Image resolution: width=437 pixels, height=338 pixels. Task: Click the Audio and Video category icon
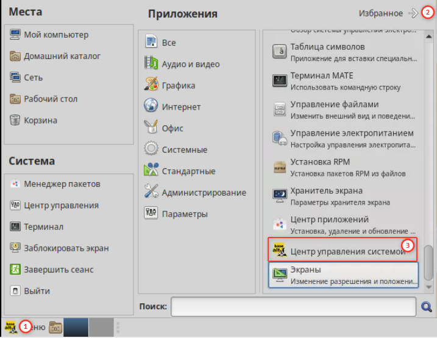click(x=151, y=63)
